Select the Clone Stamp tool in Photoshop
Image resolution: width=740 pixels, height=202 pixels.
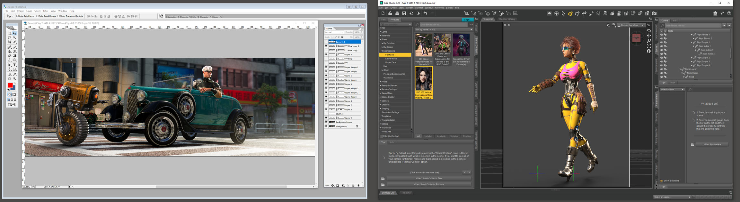(x=10, y=51)
